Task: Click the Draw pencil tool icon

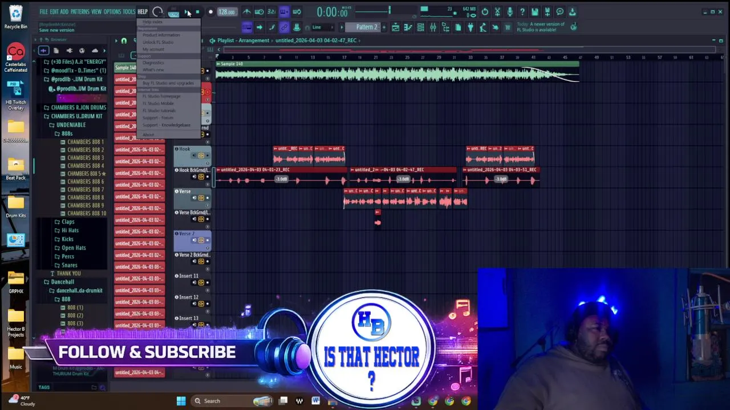Action: point(271,27)
